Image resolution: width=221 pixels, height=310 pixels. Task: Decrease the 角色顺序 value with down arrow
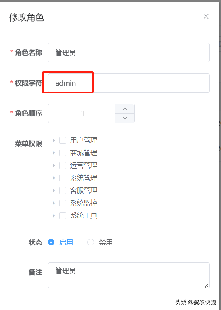[125, 118]
